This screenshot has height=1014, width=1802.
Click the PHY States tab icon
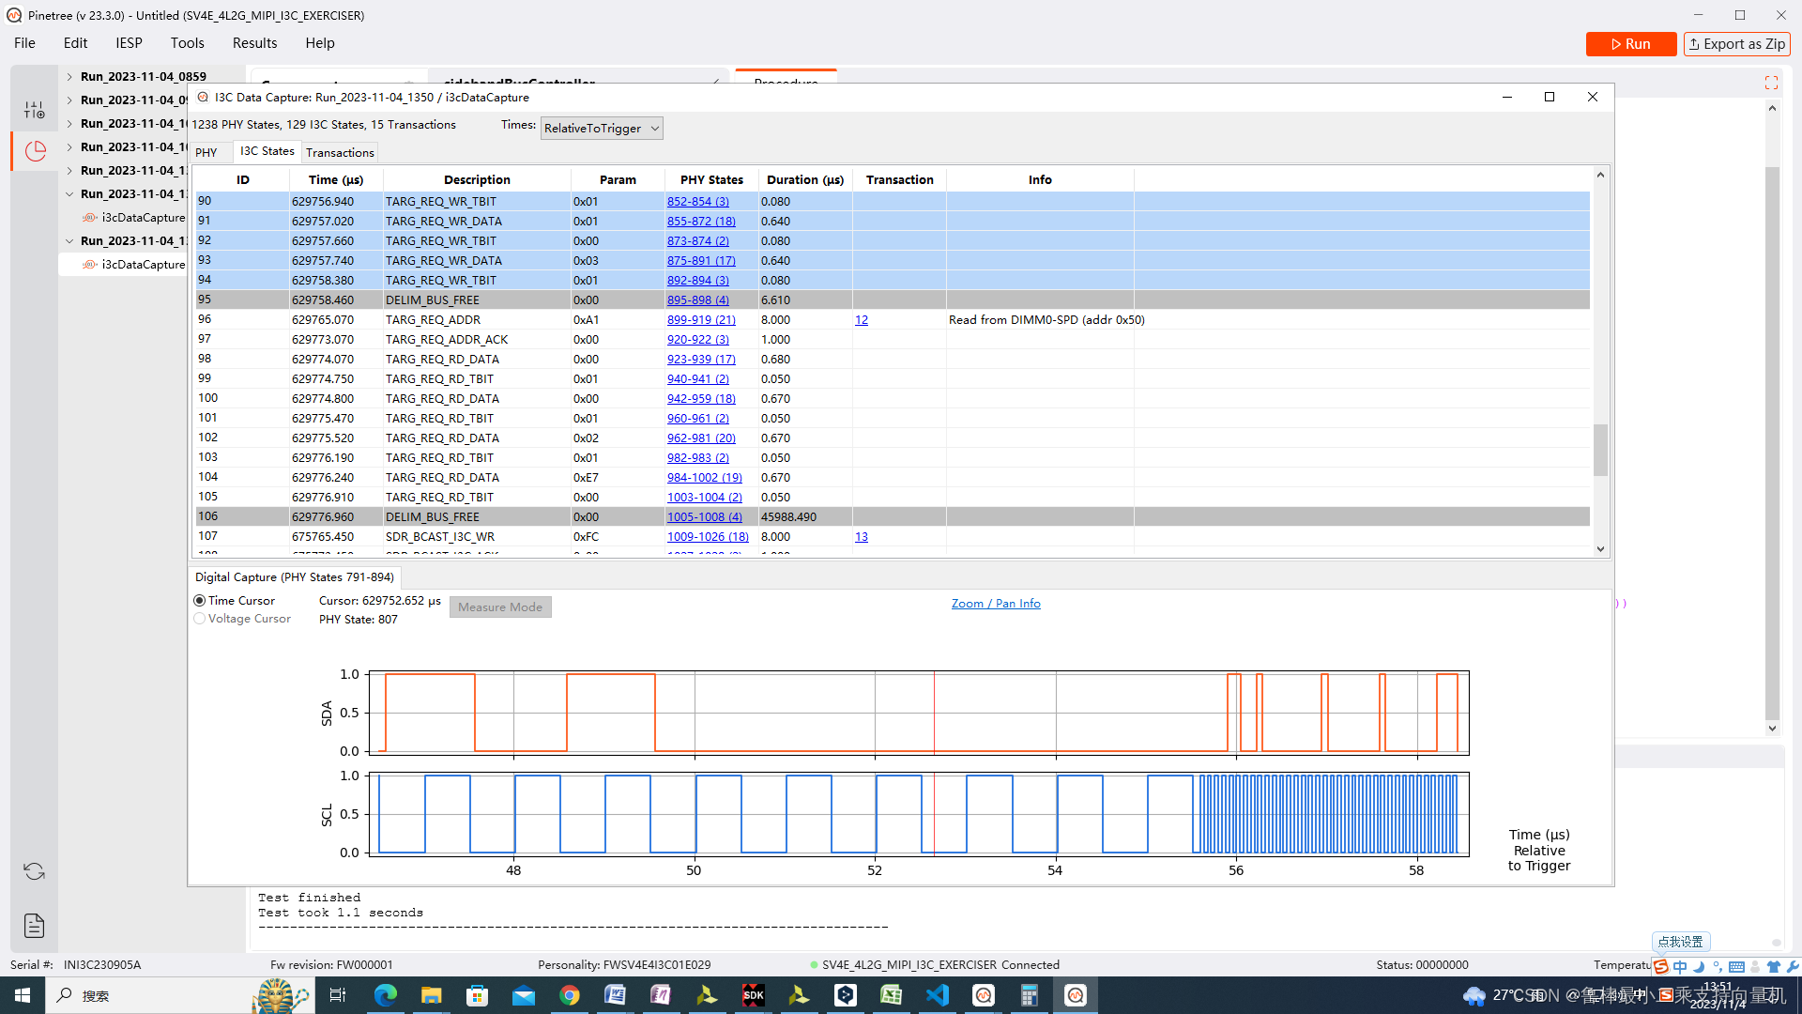206,151
